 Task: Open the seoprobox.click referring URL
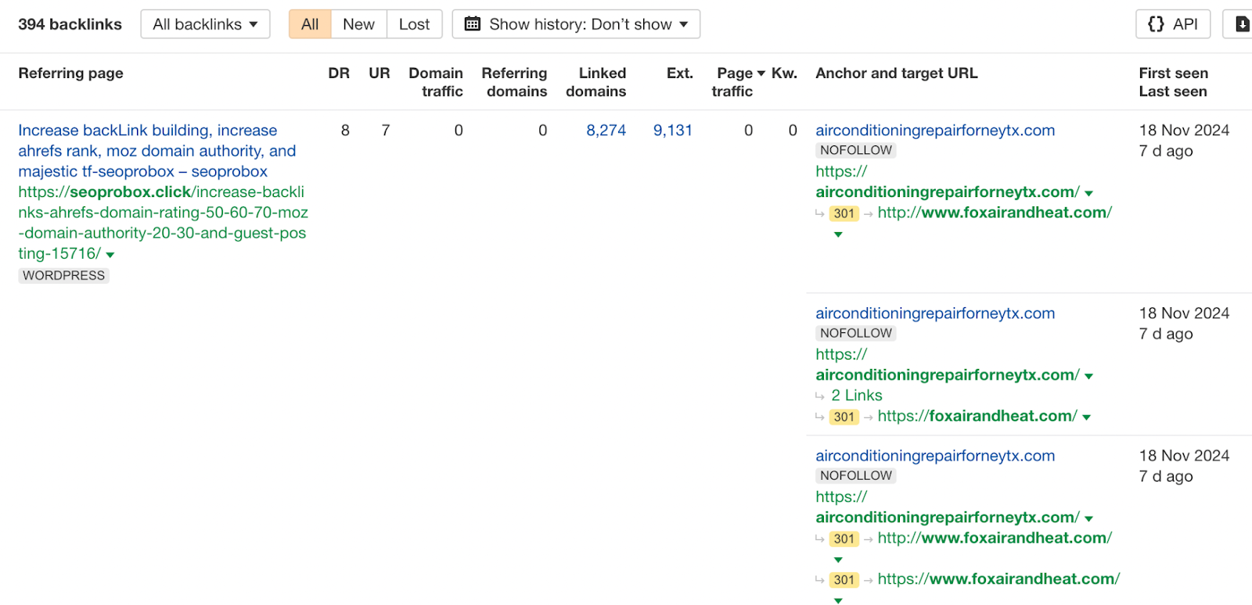pyautogui.click(x=163, y=223)
